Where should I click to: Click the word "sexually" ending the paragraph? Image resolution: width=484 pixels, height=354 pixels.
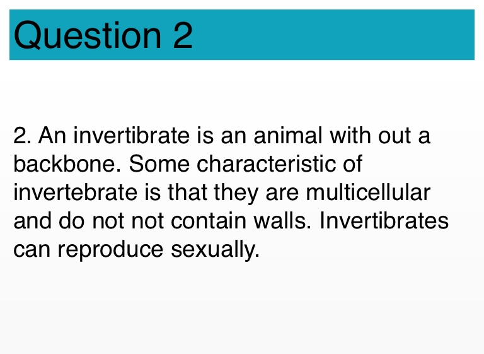click(x=215, y=250)
